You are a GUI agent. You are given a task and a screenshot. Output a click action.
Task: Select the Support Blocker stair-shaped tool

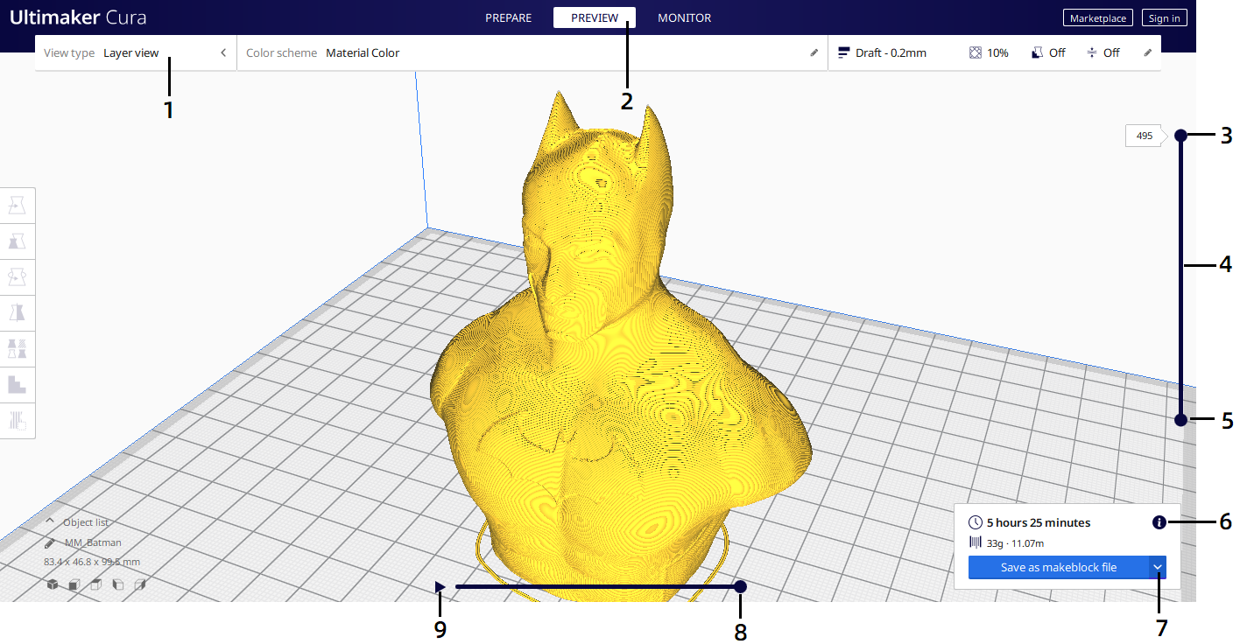(x=18, y=385)
